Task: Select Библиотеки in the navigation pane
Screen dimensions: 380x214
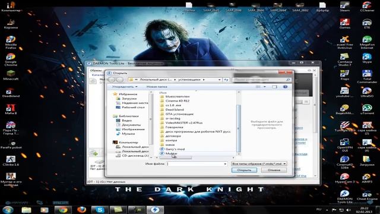Action: pyautogui.click(x=129, y=117)
